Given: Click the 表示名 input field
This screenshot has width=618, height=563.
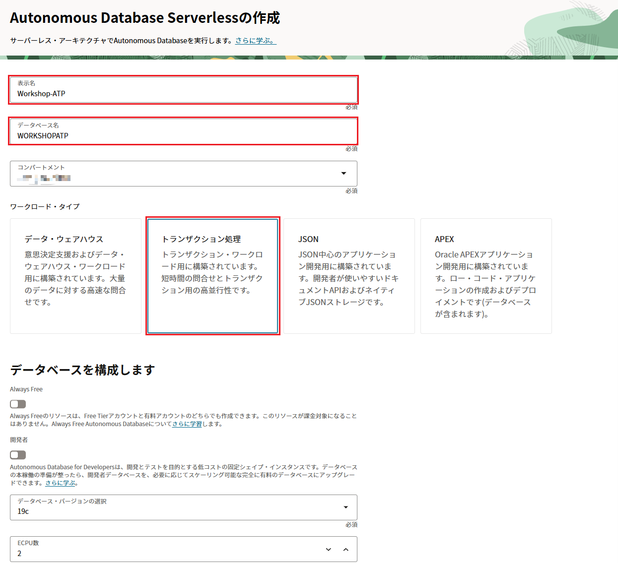Looking at the screenshot, I should pos(183,93).
